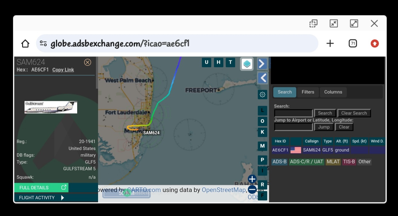Click the registration value 20-1941
Image resolution: width=398 pixels, height=216 pixels.
[x=87, y=141]
